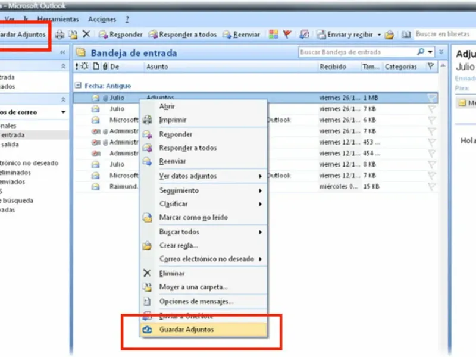Sort by the Categorías column header

[400, 67]
